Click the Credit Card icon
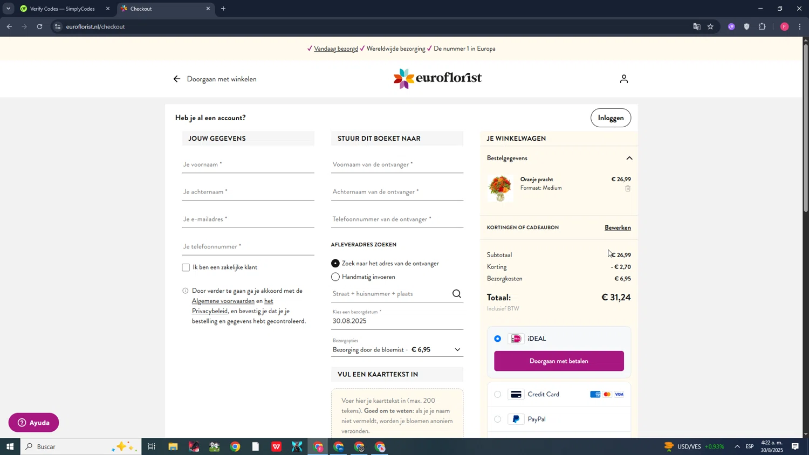The width and height of the screenshot is (809, 455). tap(516, 395)
